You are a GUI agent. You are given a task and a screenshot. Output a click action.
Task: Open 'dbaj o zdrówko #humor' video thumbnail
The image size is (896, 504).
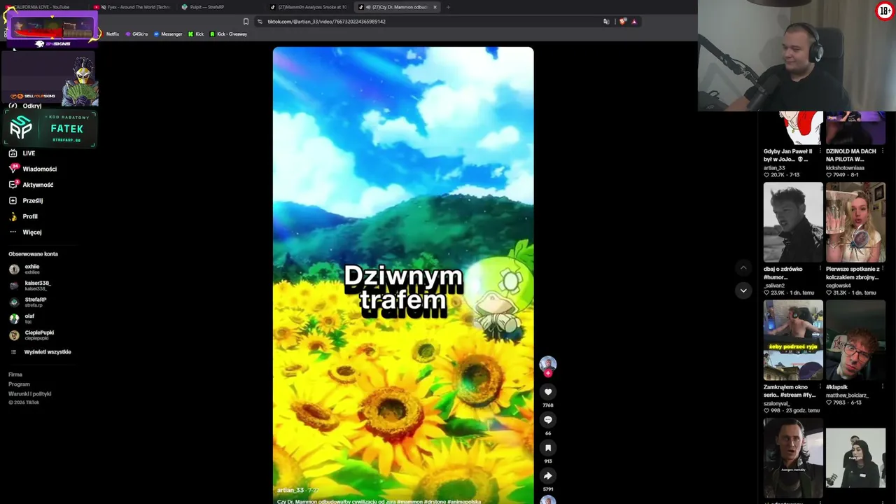tap(793, 223)
